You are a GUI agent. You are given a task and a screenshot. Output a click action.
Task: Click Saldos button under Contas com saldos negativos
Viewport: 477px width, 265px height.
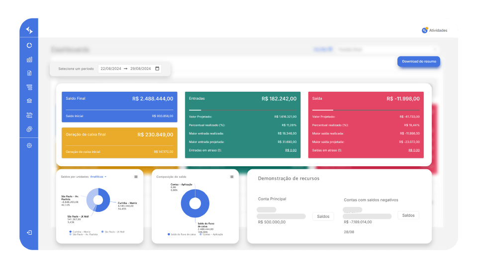[408, 215]
